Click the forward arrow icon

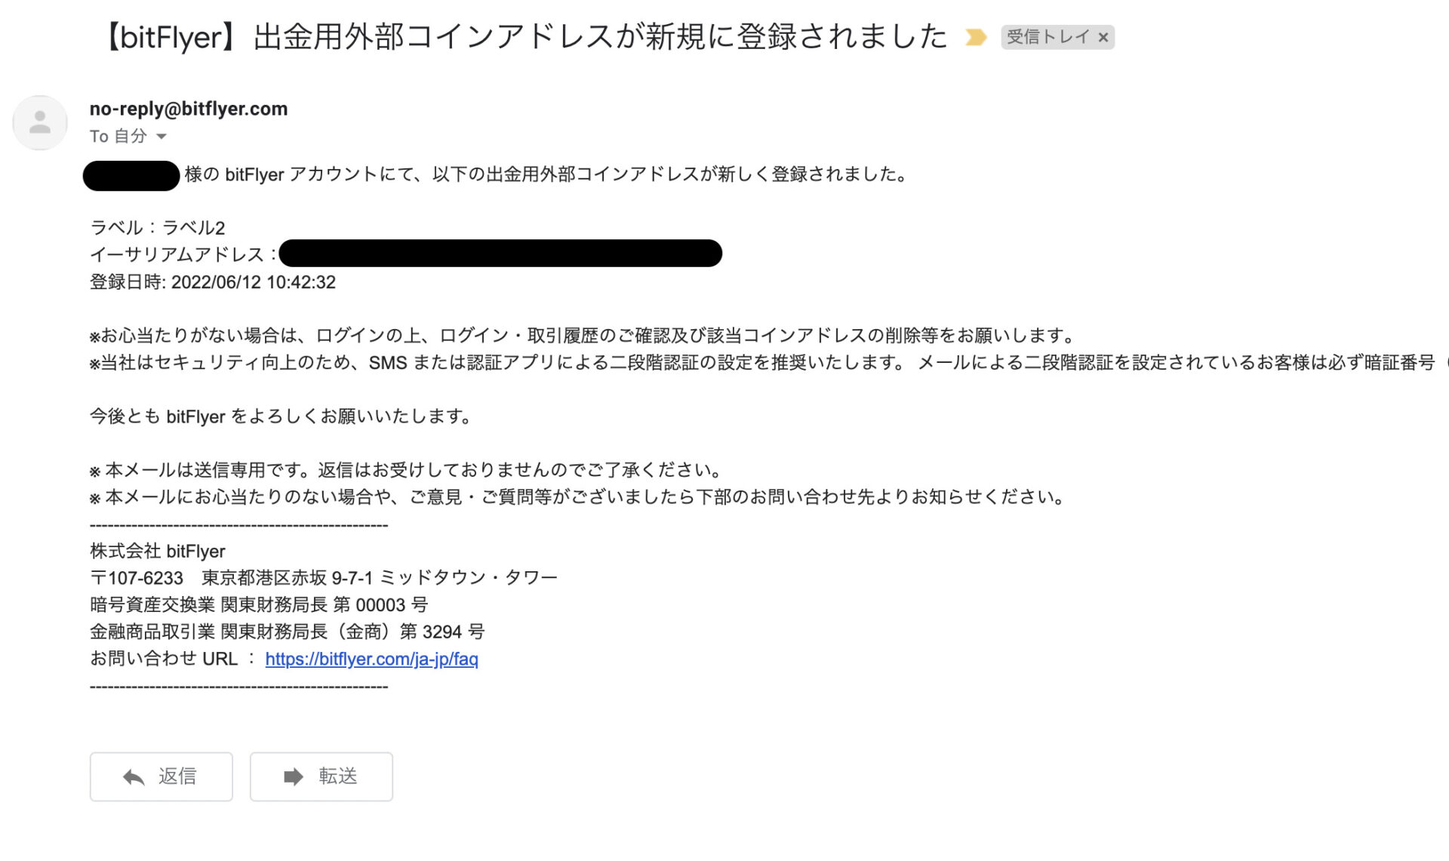(x=294, y=776)
